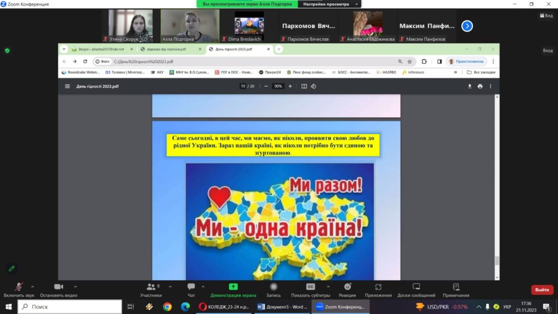
Task: Expand subtitles options arrow
Action: click(328, 286)
